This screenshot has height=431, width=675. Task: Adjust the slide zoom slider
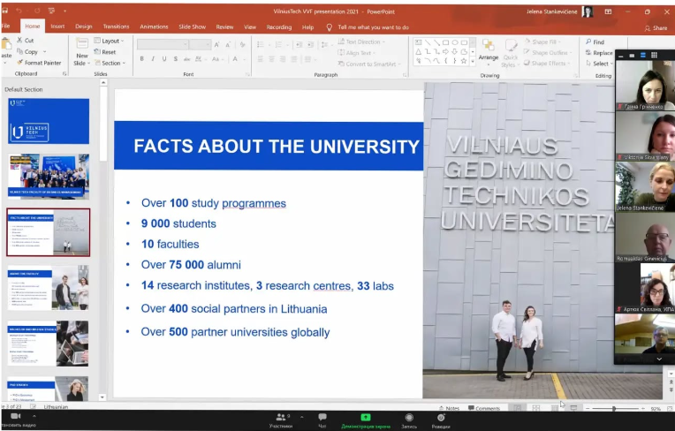[614, 408]
